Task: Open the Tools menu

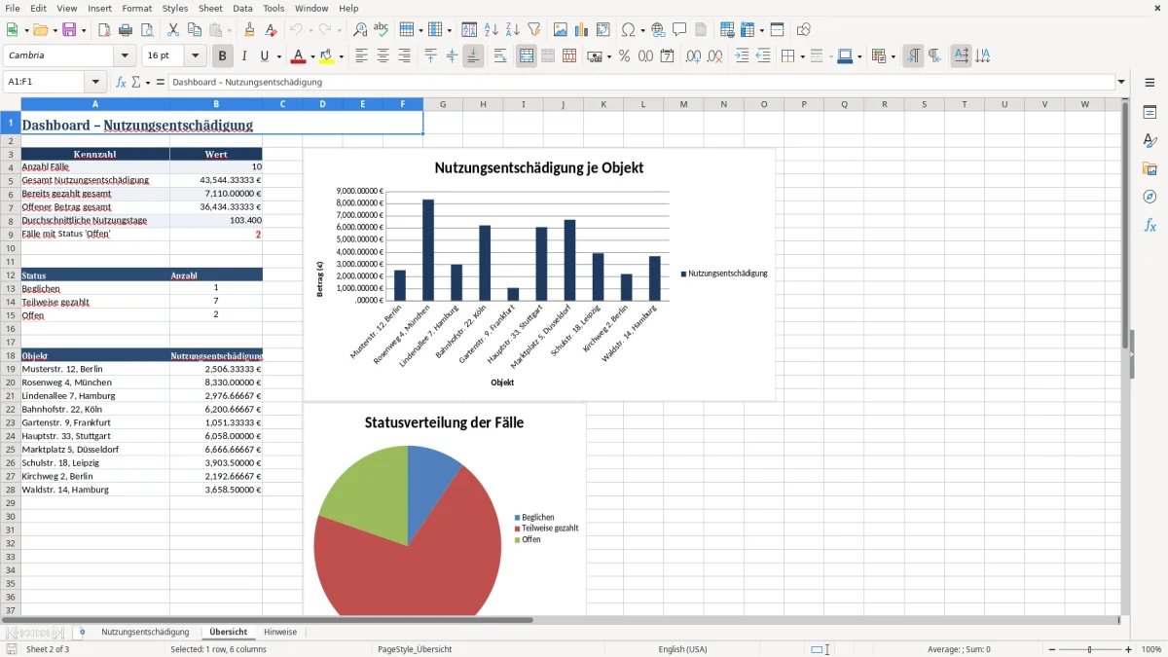Action: [274, 8]
